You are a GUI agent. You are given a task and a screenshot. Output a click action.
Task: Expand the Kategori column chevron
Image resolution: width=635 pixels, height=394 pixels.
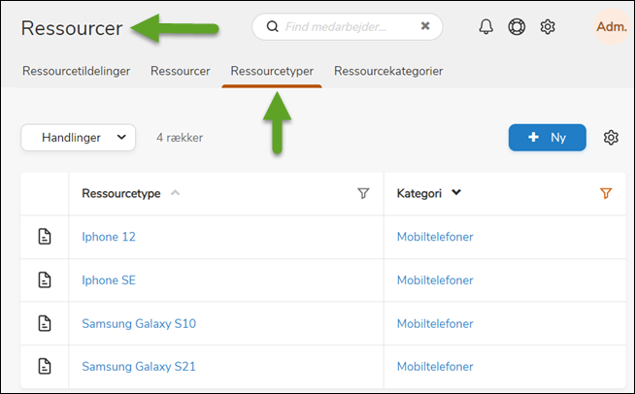pos(456,193)
